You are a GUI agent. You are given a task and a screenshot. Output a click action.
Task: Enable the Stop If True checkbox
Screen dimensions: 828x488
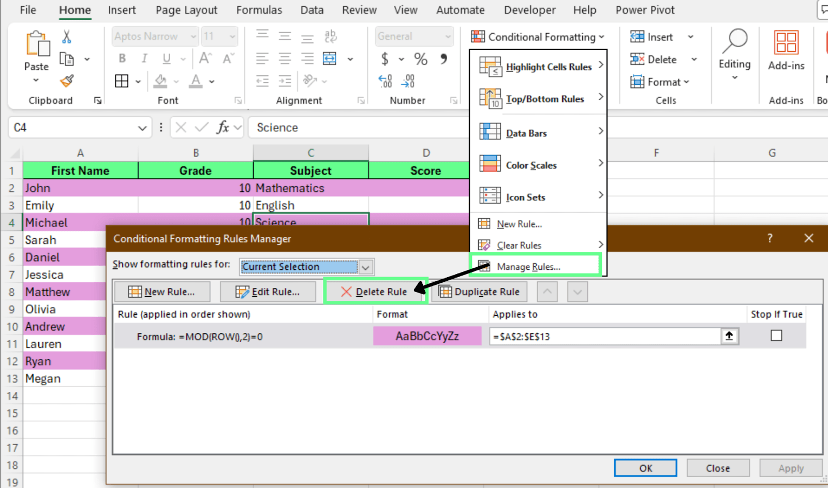[x=776, y=335]
